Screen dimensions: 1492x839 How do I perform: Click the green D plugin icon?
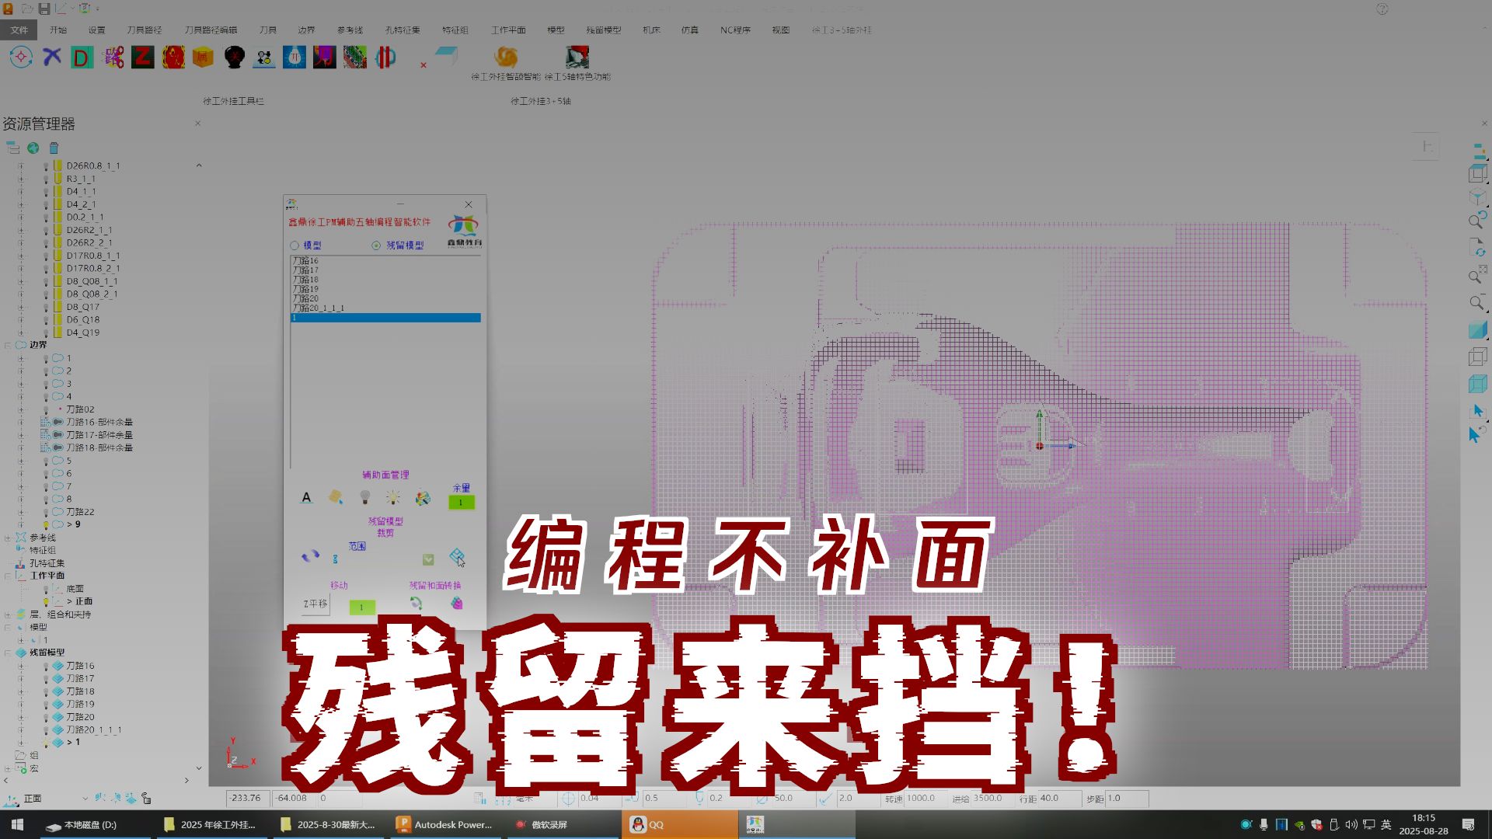point(82,57)
